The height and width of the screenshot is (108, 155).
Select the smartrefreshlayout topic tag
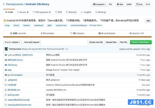point(79,25)
